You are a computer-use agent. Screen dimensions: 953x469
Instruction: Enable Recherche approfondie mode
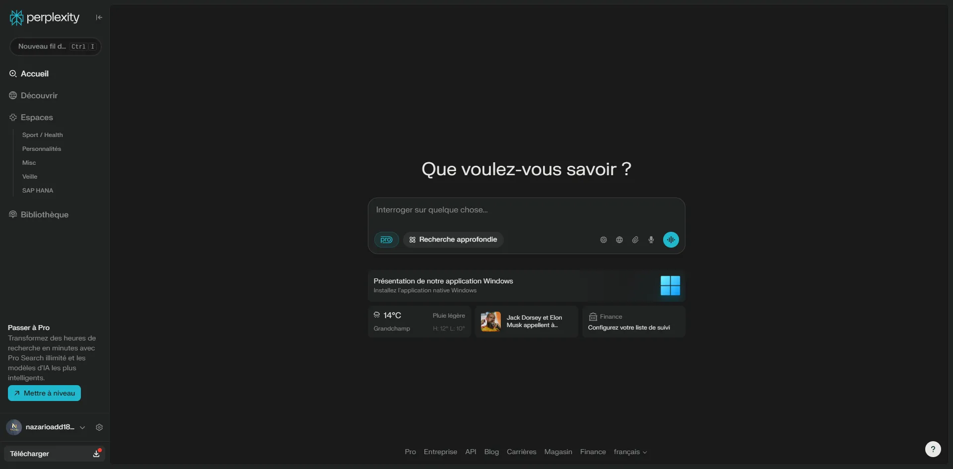click(x=453, y=240)
